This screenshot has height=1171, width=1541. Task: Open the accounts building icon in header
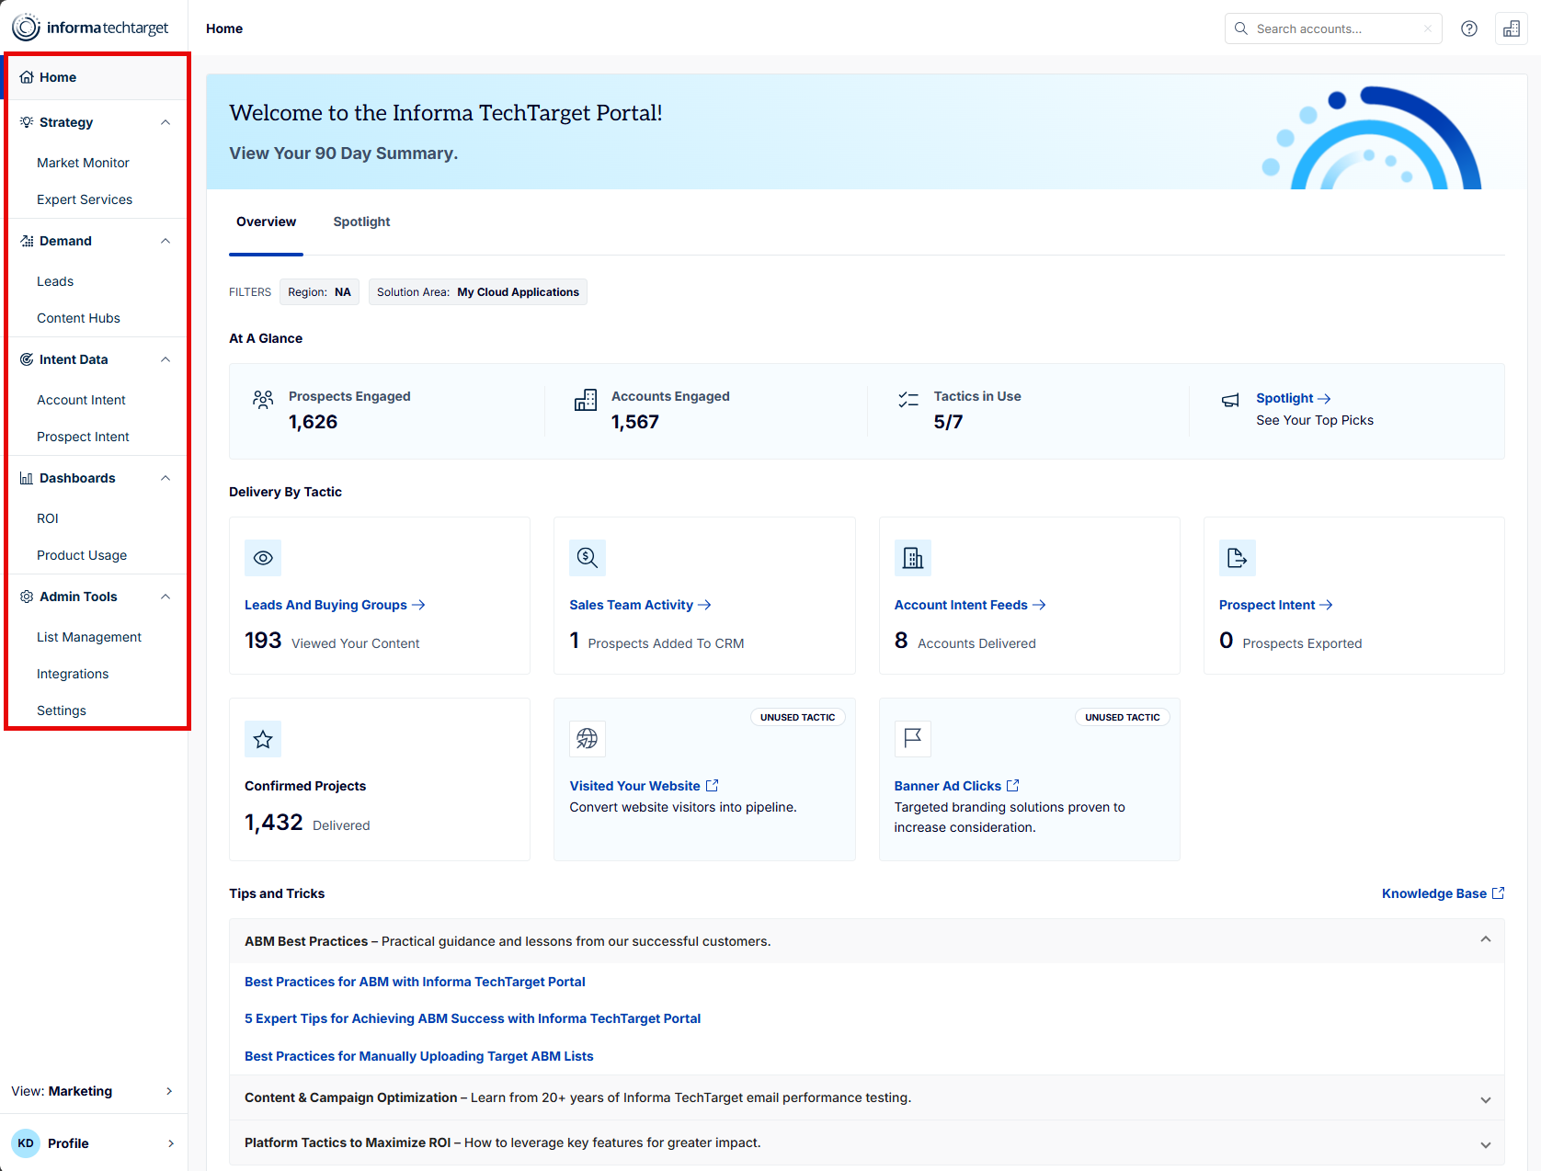point(1512,28)
